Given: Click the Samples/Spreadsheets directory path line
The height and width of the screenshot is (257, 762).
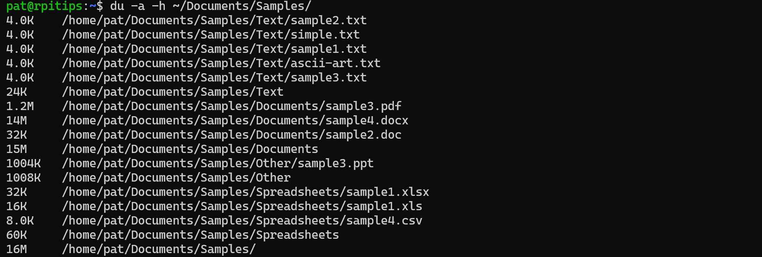Looking at the screenshot, I should [x=200, y=235].
